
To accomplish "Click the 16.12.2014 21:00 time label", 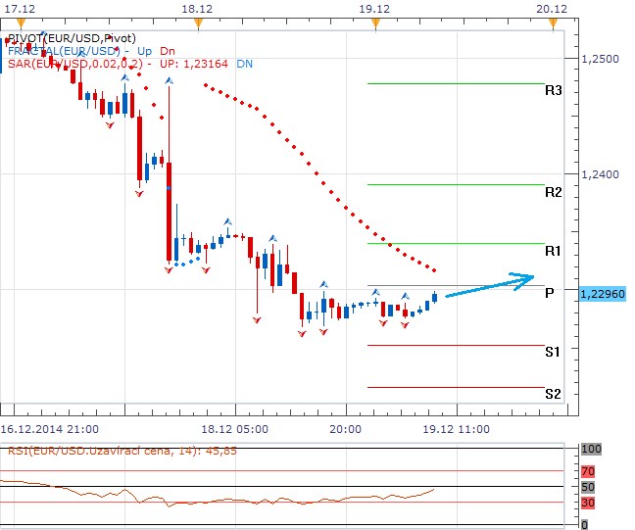I will point(49,429).
